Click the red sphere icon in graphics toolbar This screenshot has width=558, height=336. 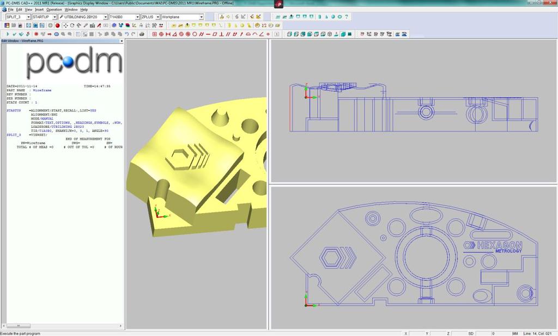58,25
